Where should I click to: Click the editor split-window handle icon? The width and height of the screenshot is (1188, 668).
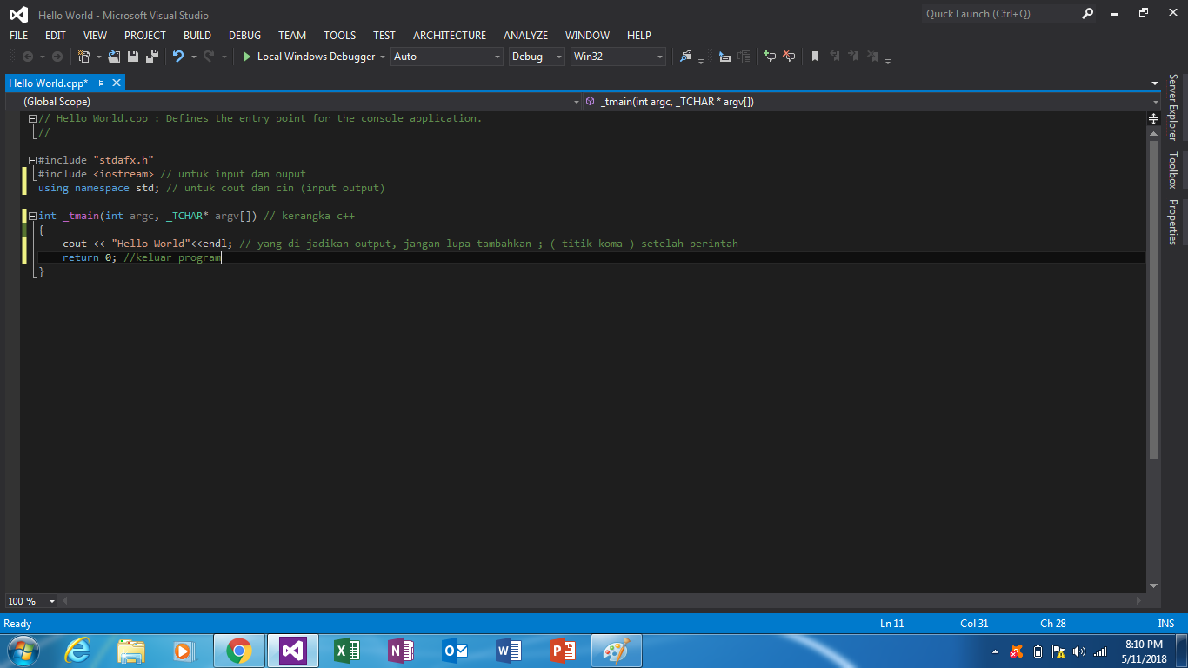click(x=1154, y=118)
